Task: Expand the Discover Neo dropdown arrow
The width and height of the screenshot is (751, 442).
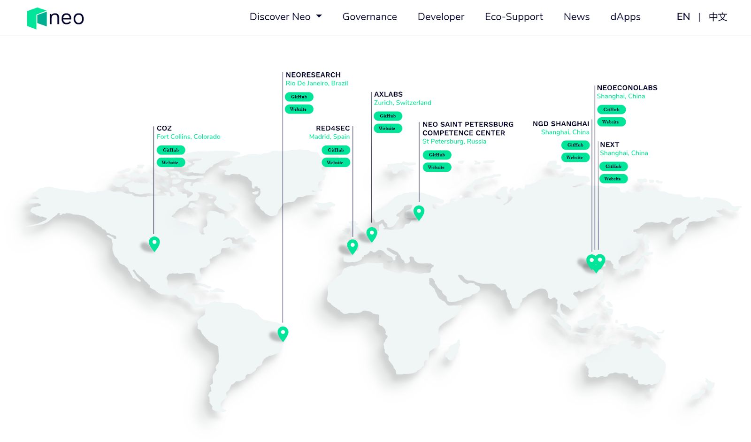Action: pyautogui.click(x=319, y=16)
